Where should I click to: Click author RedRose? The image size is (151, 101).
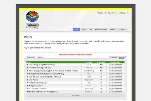(x=89, y=68)
